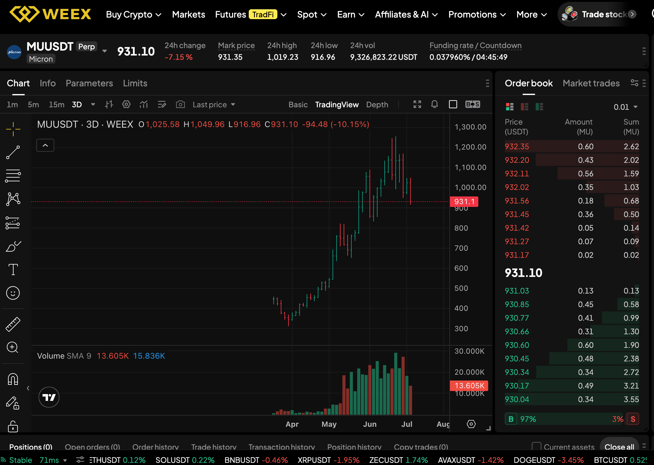Open the indicators menu
This screenshot has height=465, width=654.
144,105
